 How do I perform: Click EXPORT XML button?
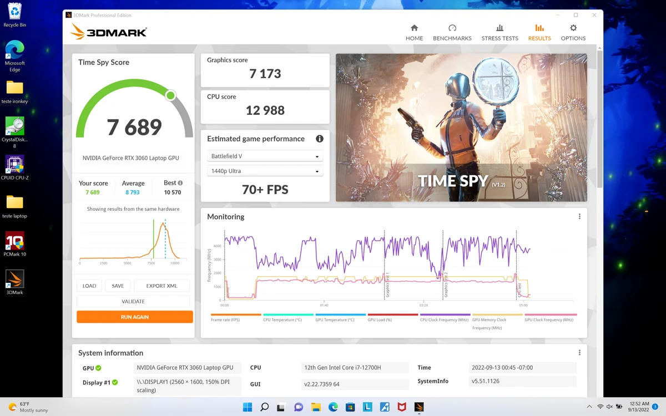coord(162,286)
